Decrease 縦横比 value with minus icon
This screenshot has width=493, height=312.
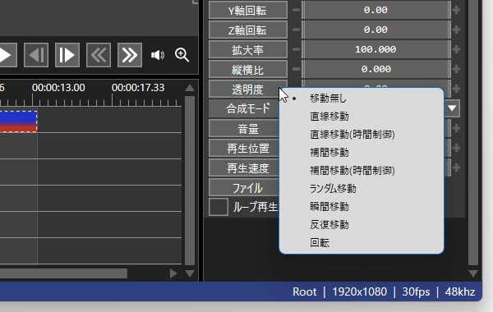pos(296,69)
